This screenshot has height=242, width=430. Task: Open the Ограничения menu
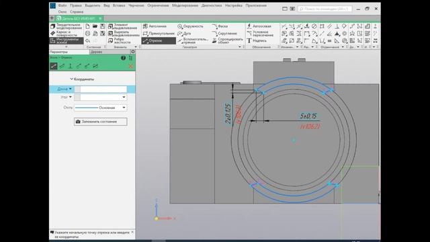coord(158,5)
